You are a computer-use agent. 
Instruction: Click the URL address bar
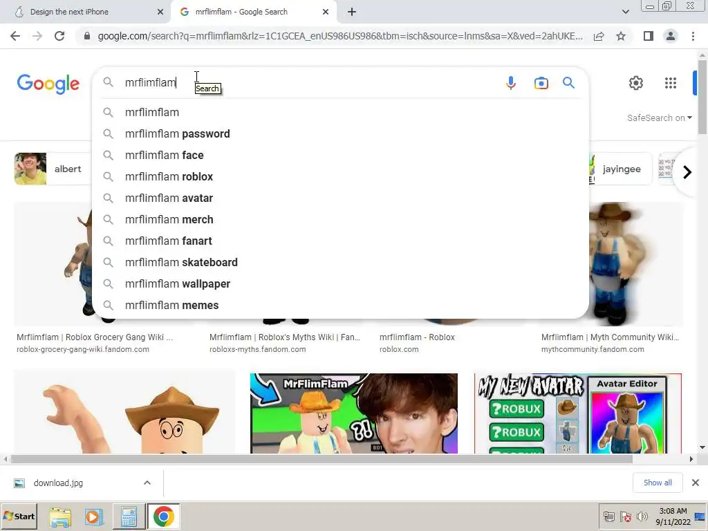point(339,36)
